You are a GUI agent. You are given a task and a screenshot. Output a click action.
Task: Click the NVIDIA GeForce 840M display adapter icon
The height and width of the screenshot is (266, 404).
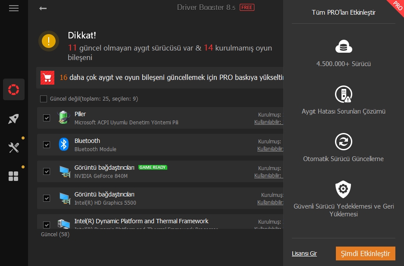pos(64,171)
